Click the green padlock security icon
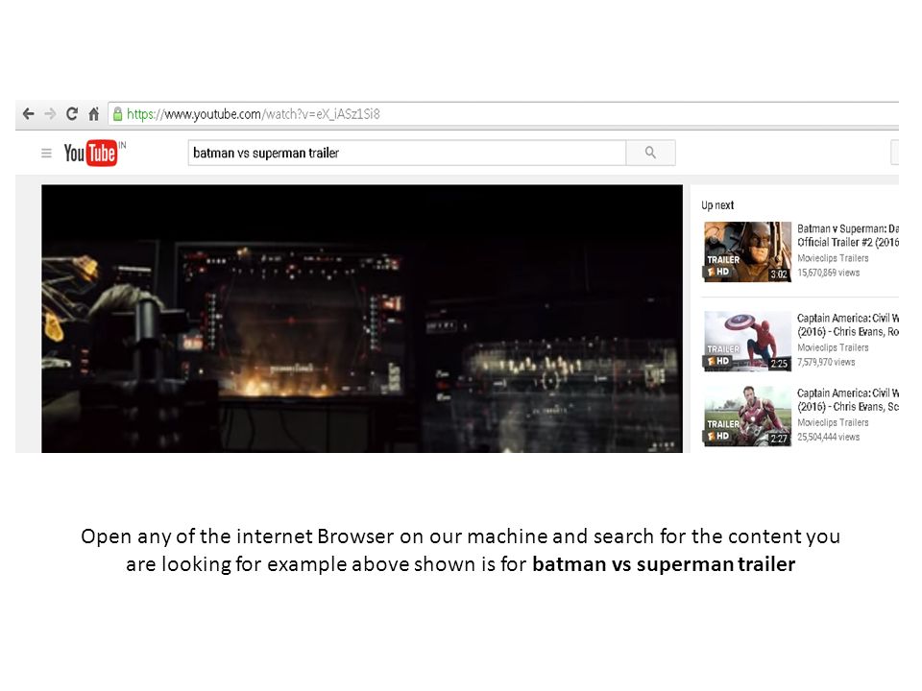 tap(117, 114)
